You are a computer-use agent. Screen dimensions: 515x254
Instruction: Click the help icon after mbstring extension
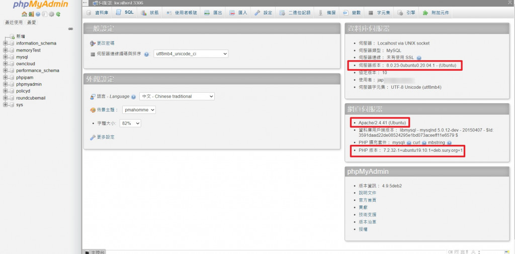click(449, 143)
